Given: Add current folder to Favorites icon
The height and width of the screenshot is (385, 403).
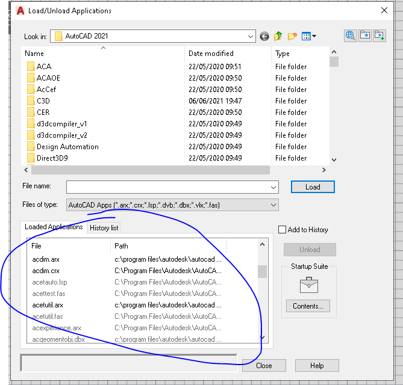Looking at the screenshot, I should (x=380, y=35).
